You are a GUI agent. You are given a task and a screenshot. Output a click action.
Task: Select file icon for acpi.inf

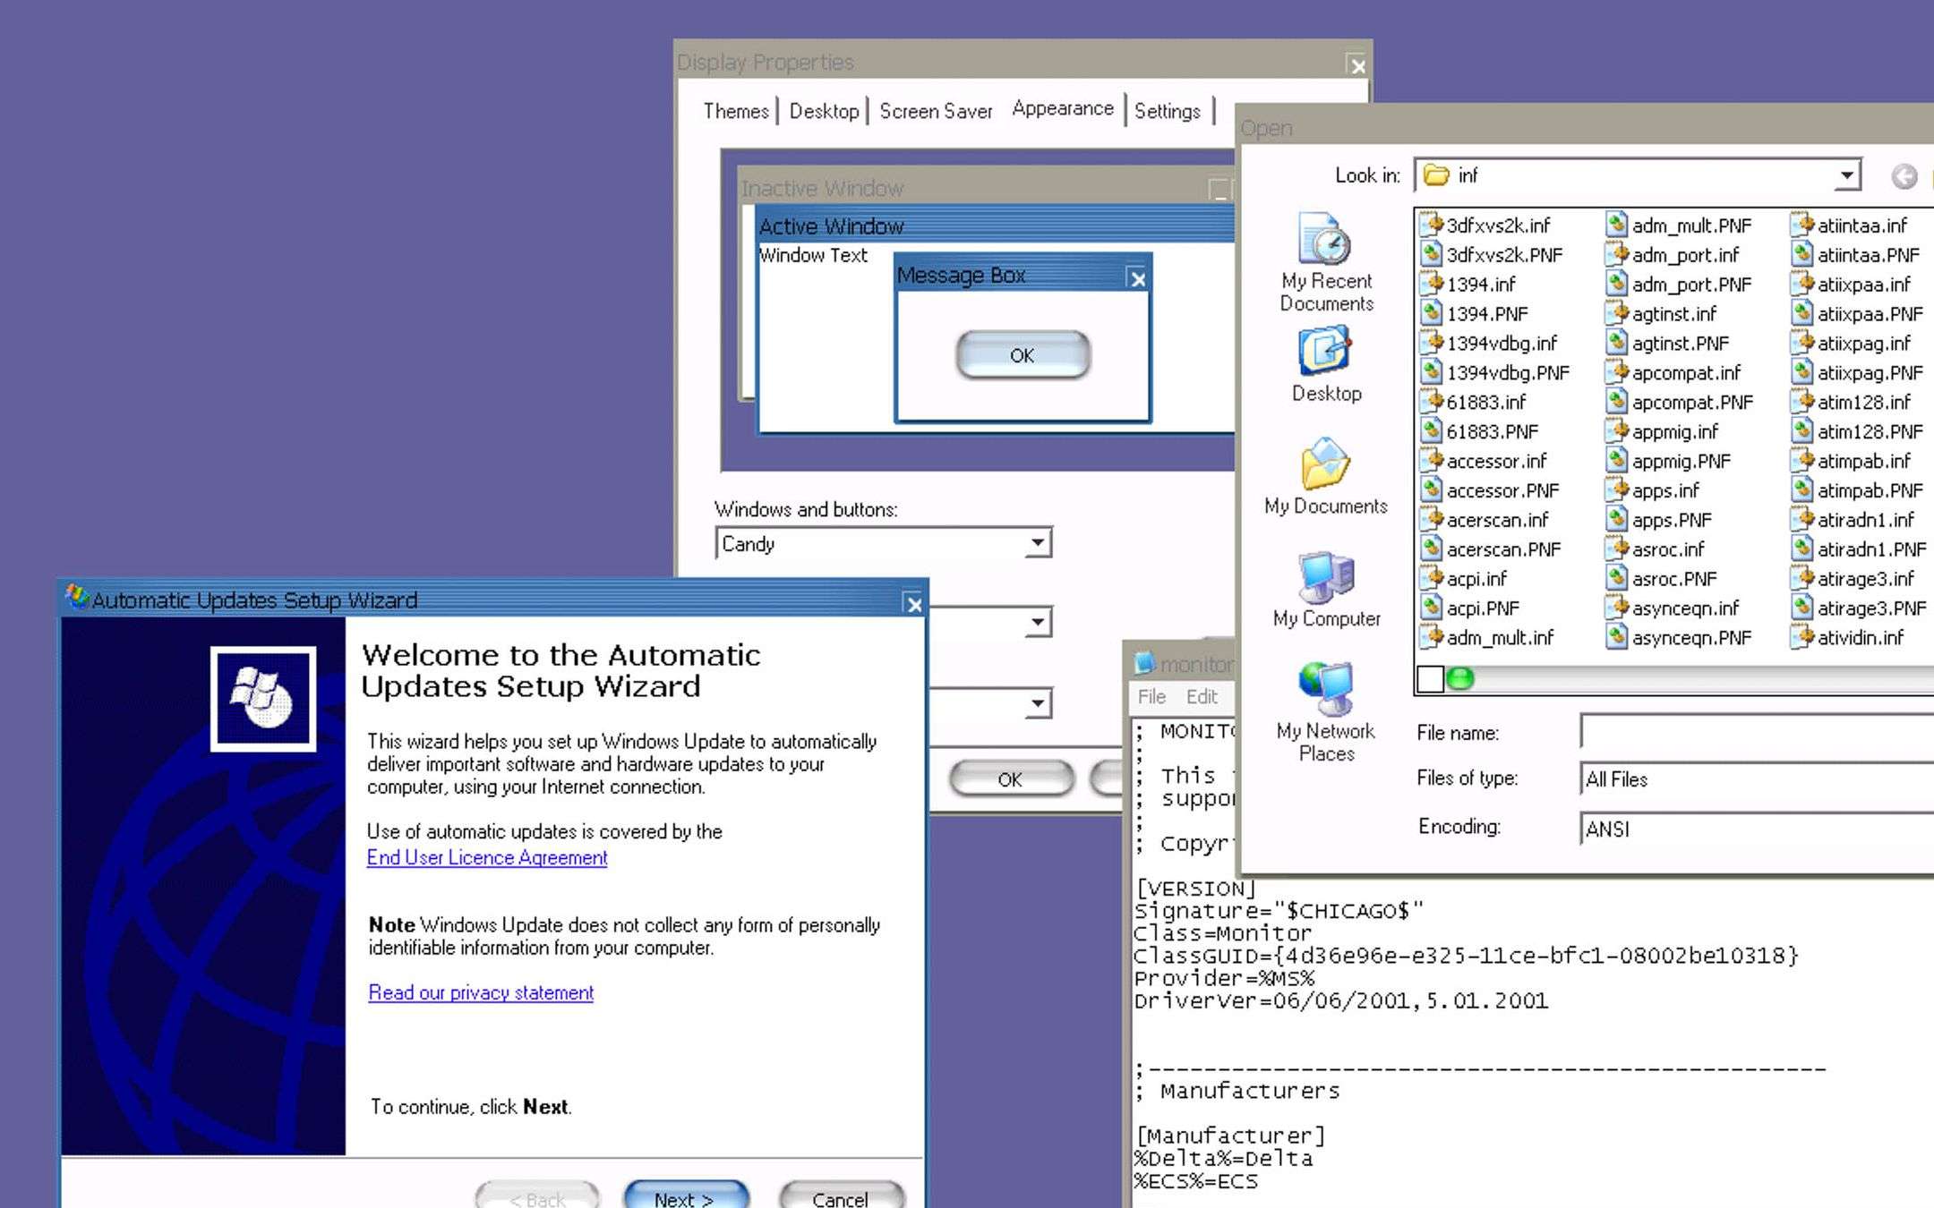click(x=1432, y=578)
